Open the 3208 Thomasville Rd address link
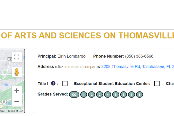This screenshot has width=174, height=116. pos(137,67)
